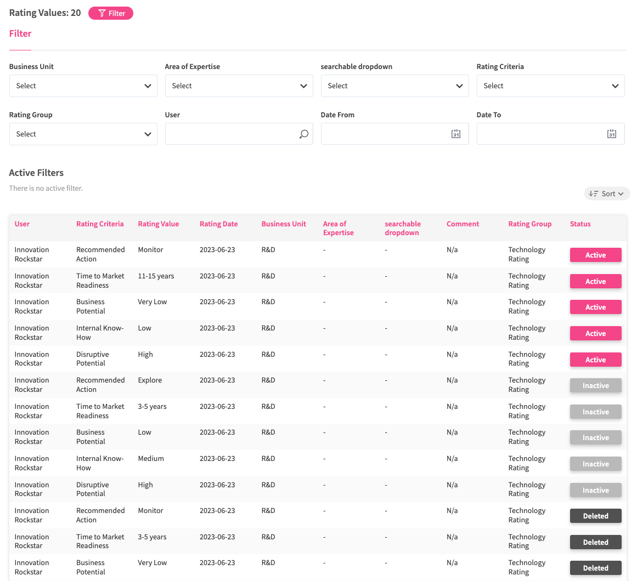Open the Sort dropdown
Image resolution: width=637 pixels, height=581 pixels.
pos(606,193)
